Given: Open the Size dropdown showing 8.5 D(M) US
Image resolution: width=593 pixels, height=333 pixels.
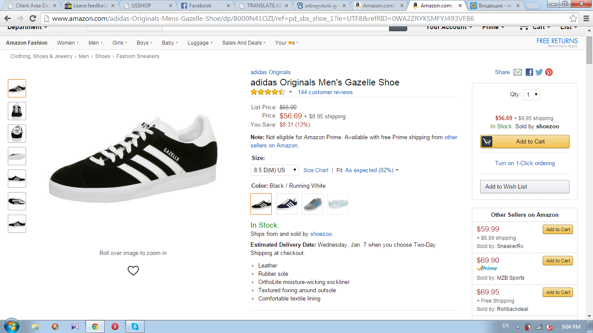Looking at the screenshot, I should [274, 170].
